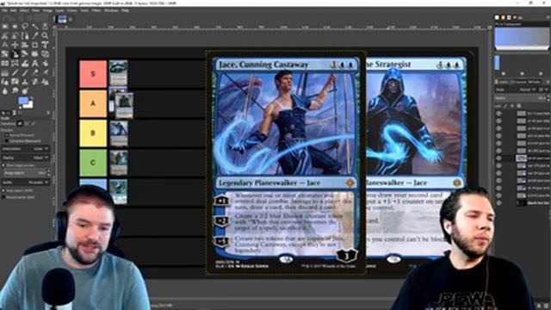This screenshot has width=551, height=310.
Task: Open the Colors menu
Action: coord(71,11)
